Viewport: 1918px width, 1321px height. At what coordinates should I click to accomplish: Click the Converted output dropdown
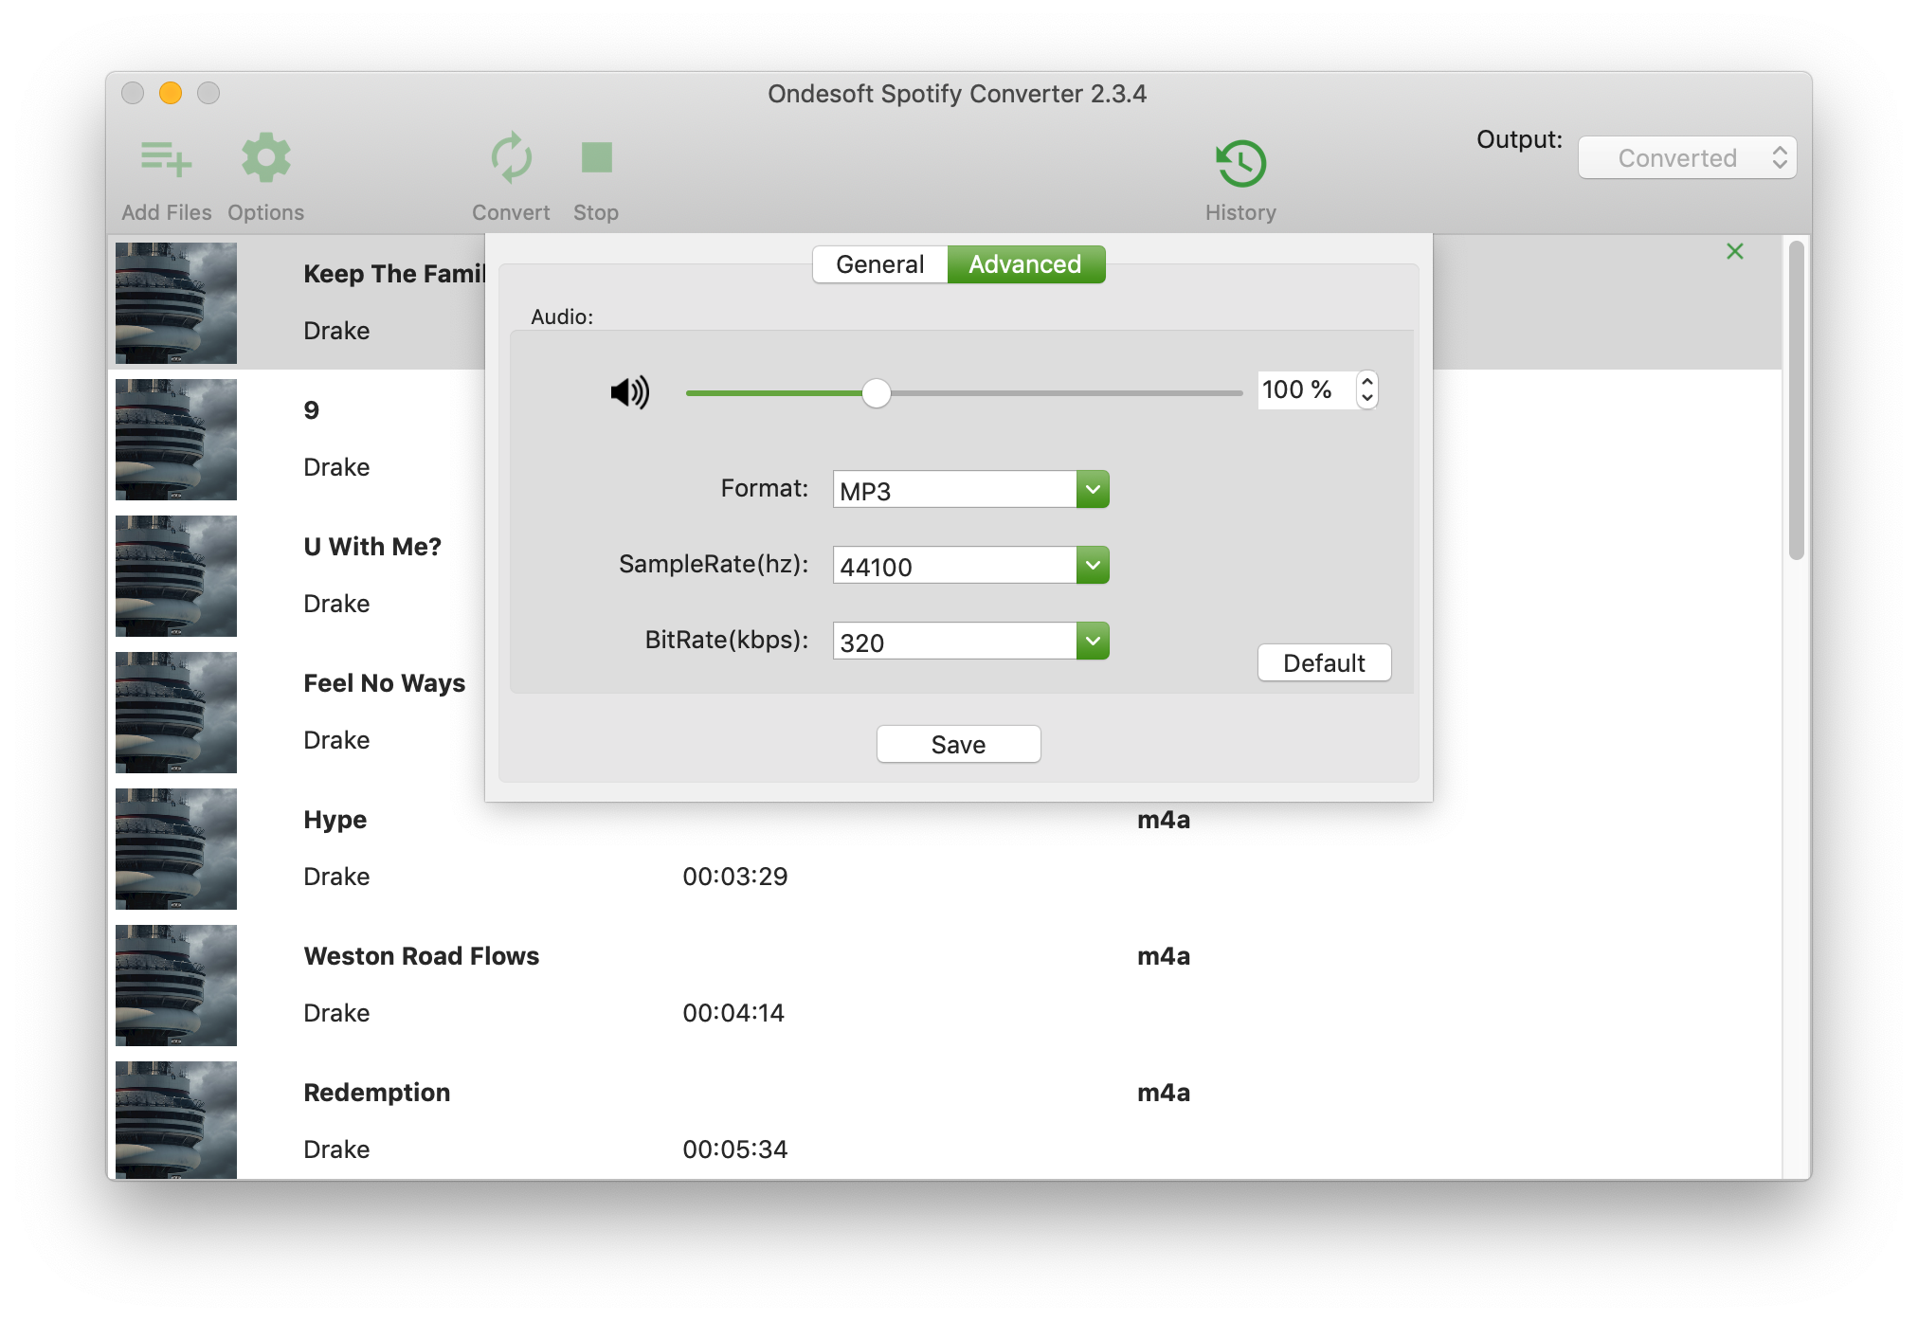coord(1685,157)
